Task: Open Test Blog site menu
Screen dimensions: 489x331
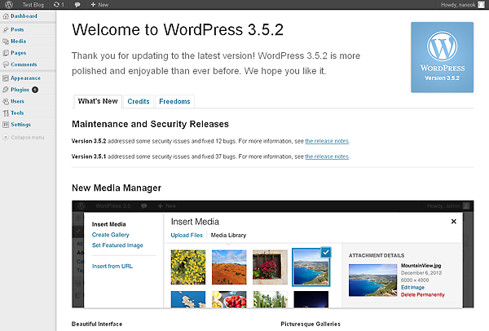Action: tap(33, 5)
